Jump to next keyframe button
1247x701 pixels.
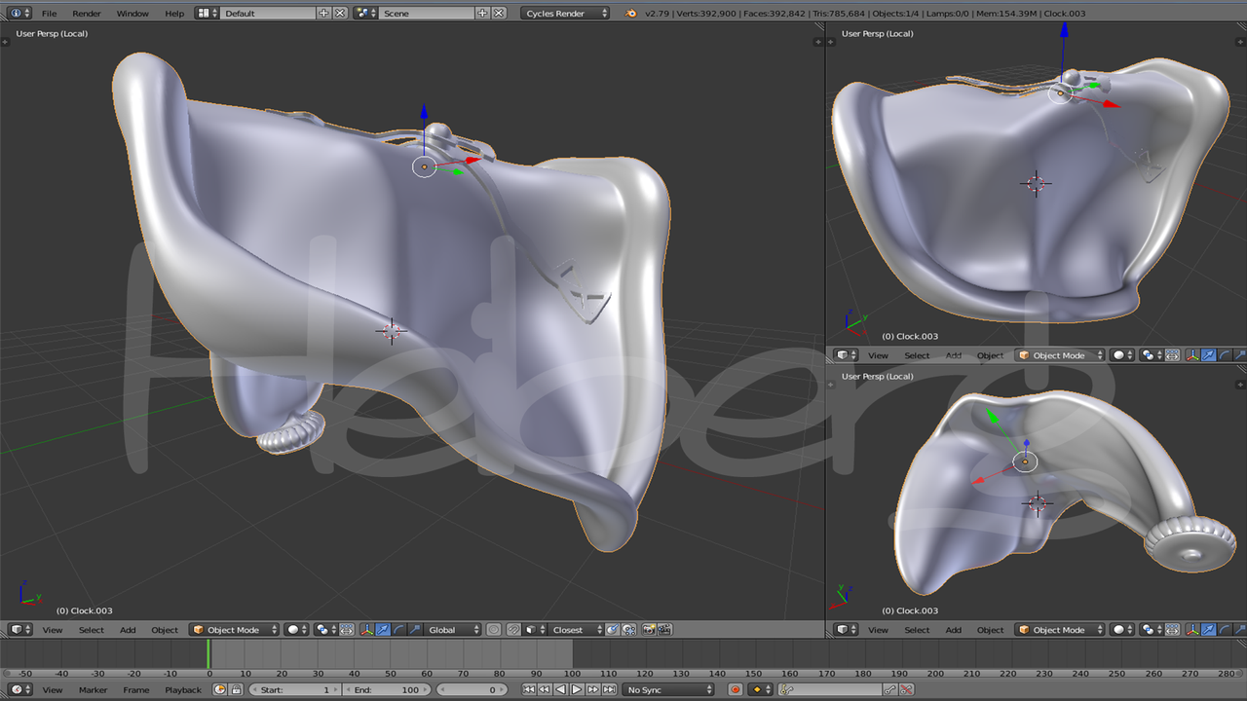click(592, 689)
